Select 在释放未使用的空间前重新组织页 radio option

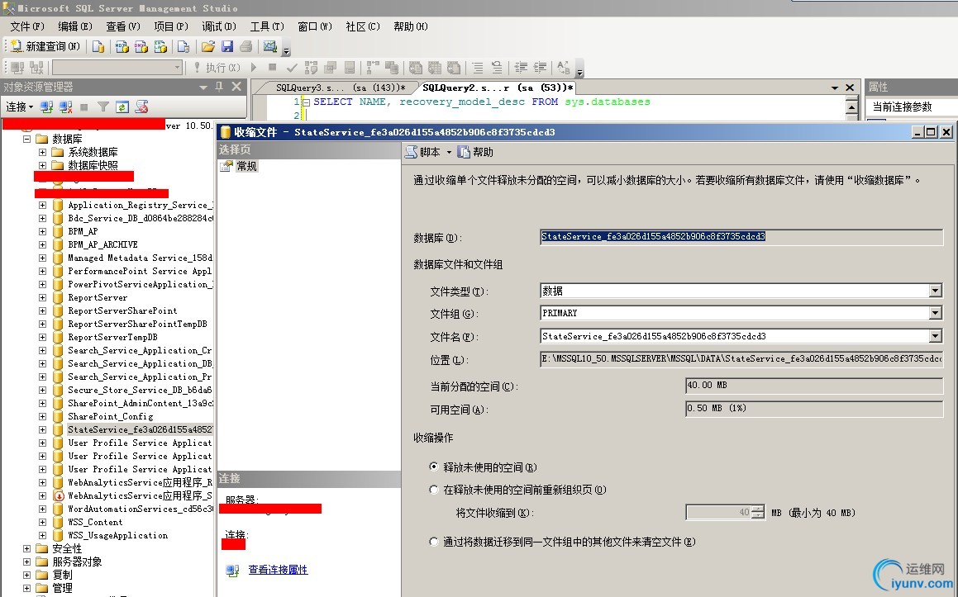tap(434, 490)
